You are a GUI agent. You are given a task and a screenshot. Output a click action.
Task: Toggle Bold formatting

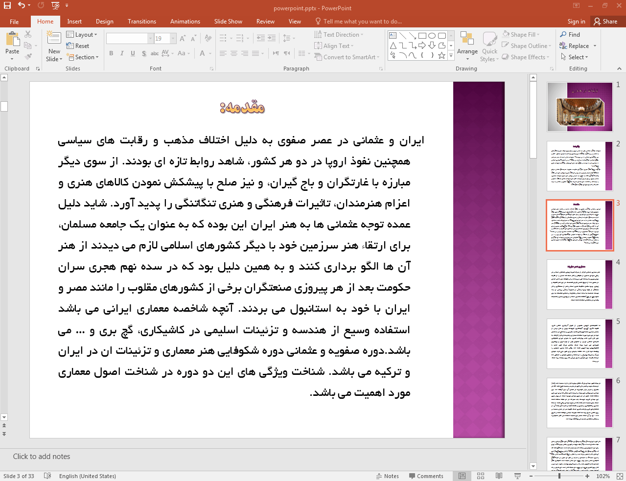(x=111, y=53)
